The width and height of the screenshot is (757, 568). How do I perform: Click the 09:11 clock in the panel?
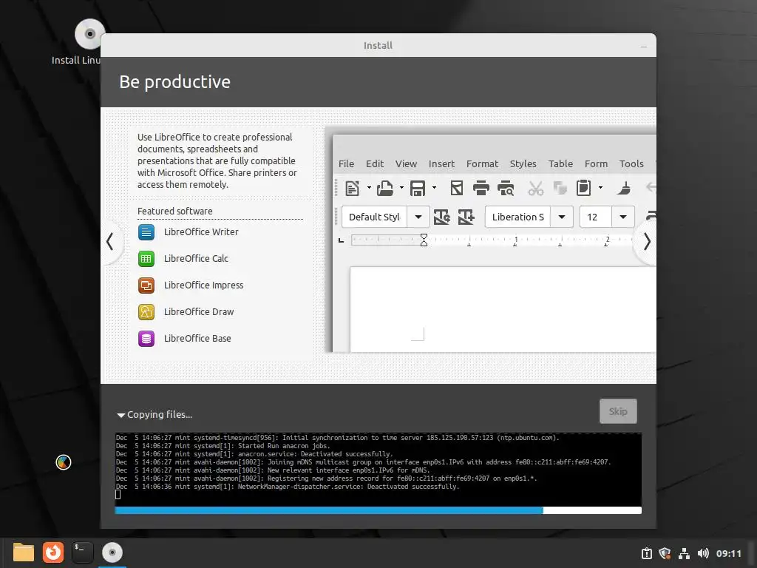[x=728, y=553]
